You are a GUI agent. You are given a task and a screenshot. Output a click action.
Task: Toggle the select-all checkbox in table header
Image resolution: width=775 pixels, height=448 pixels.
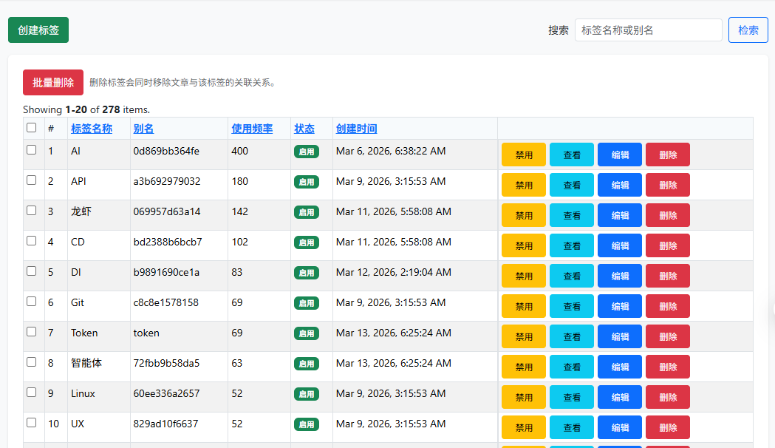(32, 128)
